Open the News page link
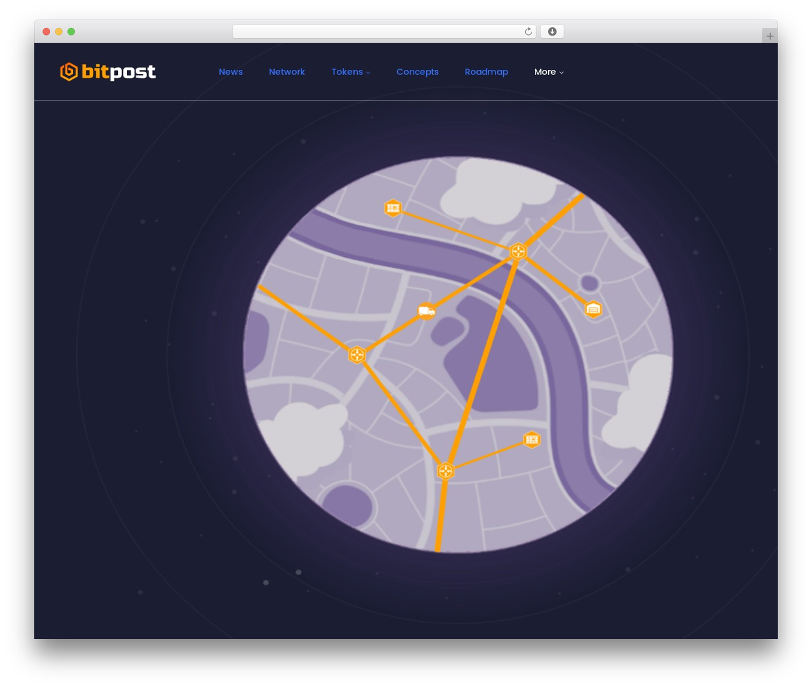The image size is (812, 688). (231, 72)
